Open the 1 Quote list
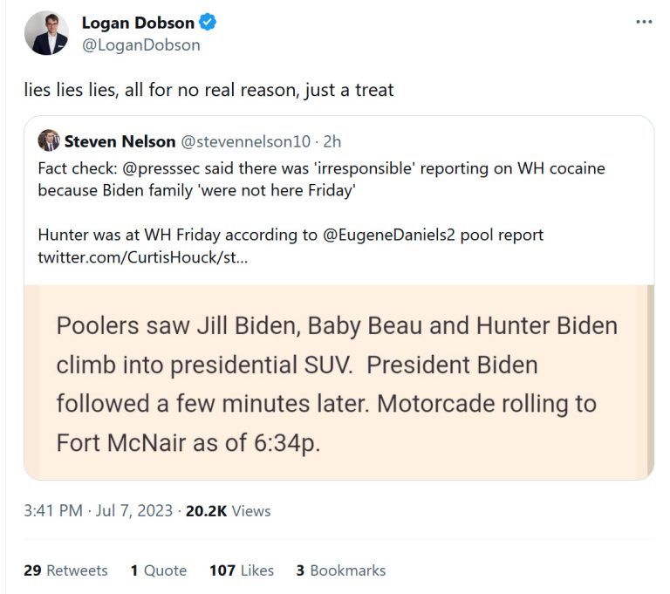Screen dimensions: 670x594 (158, 570)
